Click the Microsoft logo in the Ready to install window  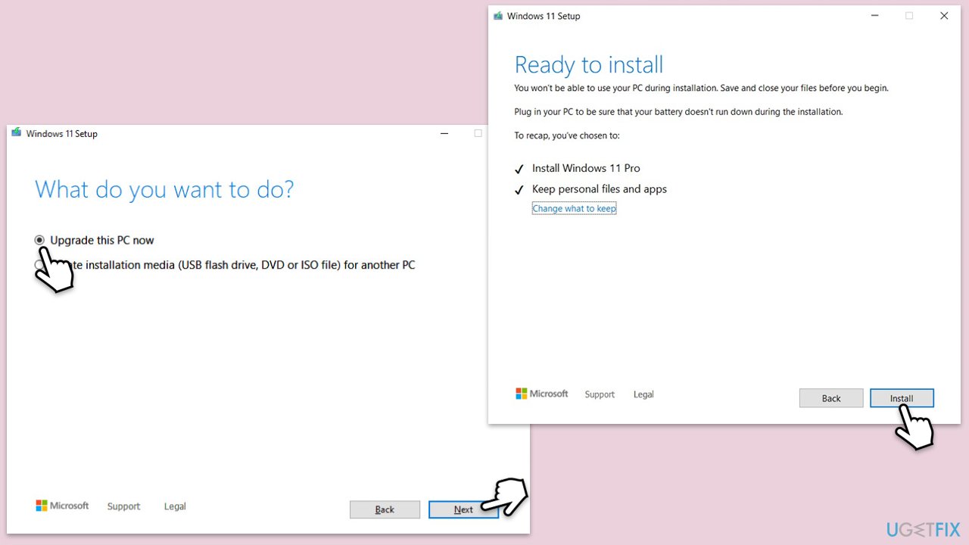pyautogui.click(x=542, y=394)
